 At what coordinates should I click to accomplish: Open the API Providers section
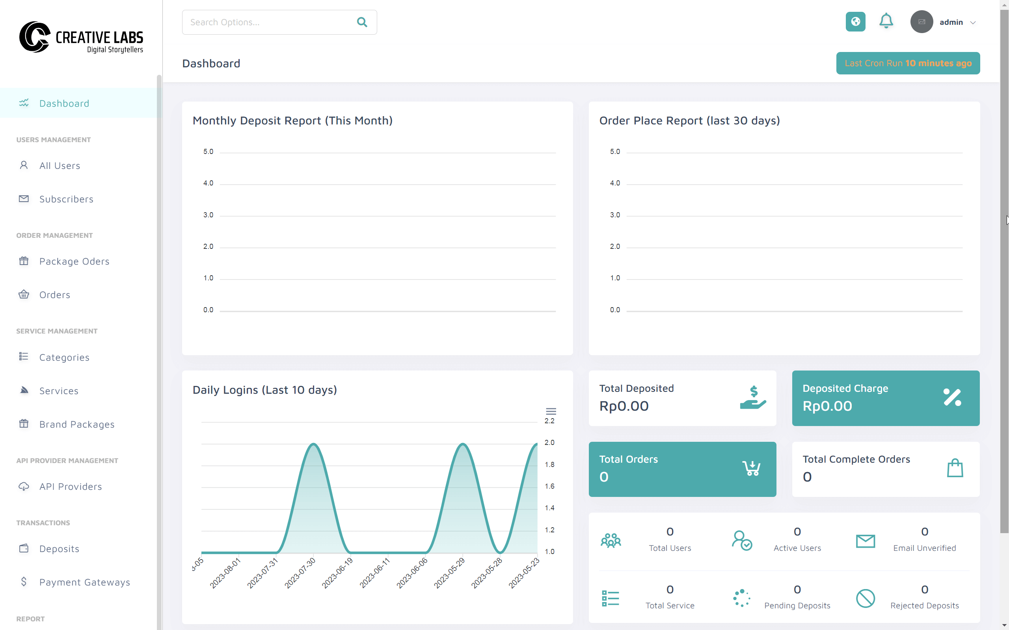click(71, 486)
